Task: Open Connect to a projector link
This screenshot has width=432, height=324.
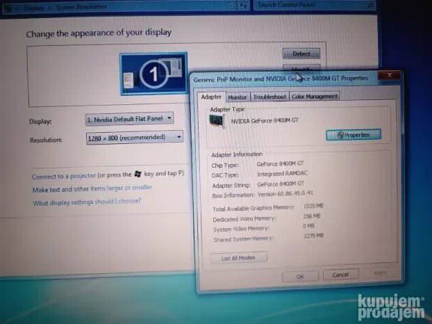Action: (64, 176)
